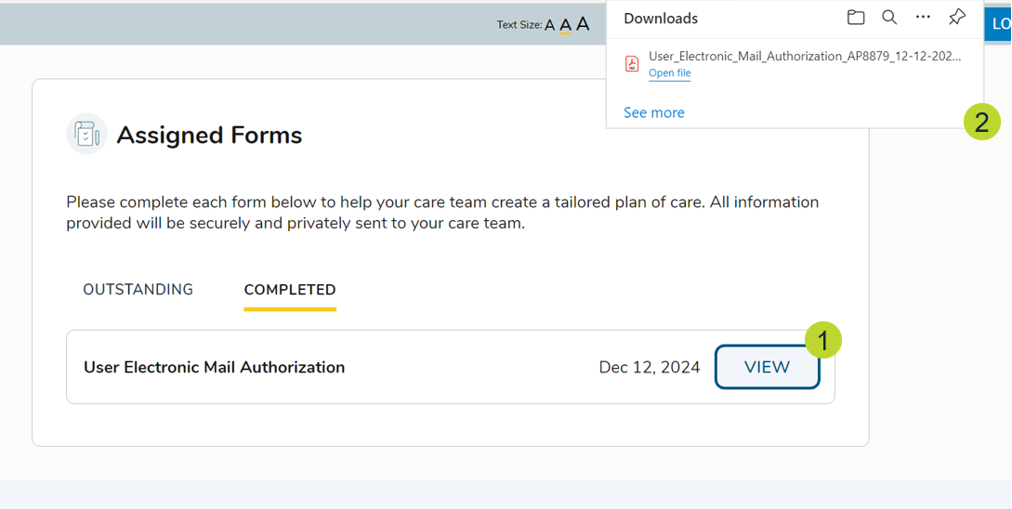Click the green number 1 marker
This screenshot has height=509, width=1012.
click(822, 339)
